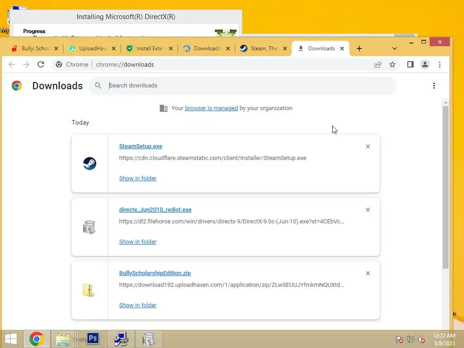Maximize the Chrome window
The height and width of the screenshot is (348, 464).
point(424,42)
